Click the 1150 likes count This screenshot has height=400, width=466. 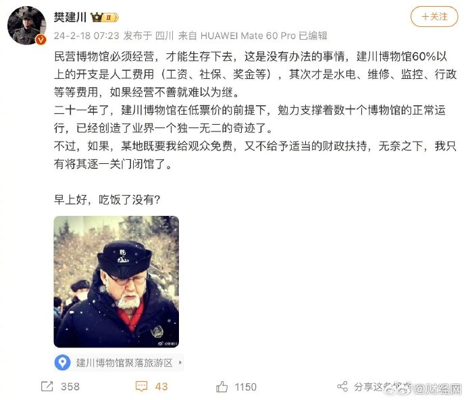[245, 387]
